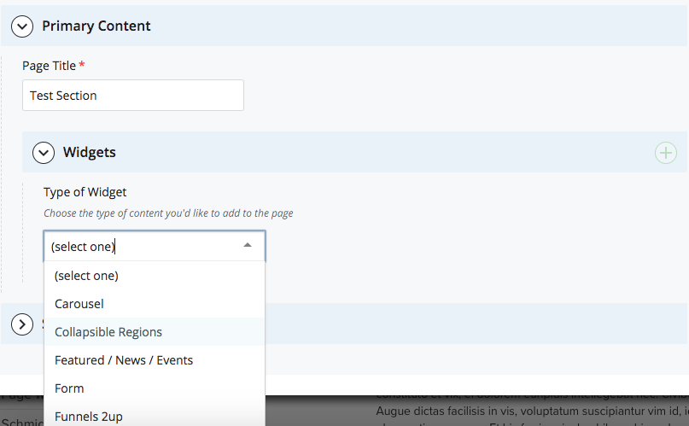Add a new widget with the plus icon
Viewport: 689px width, 426px height.
tap(666, 153)
